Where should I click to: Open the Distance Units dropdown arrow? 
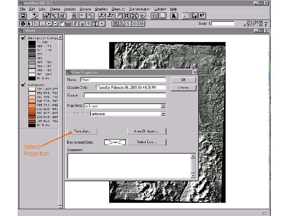[163, 114]
